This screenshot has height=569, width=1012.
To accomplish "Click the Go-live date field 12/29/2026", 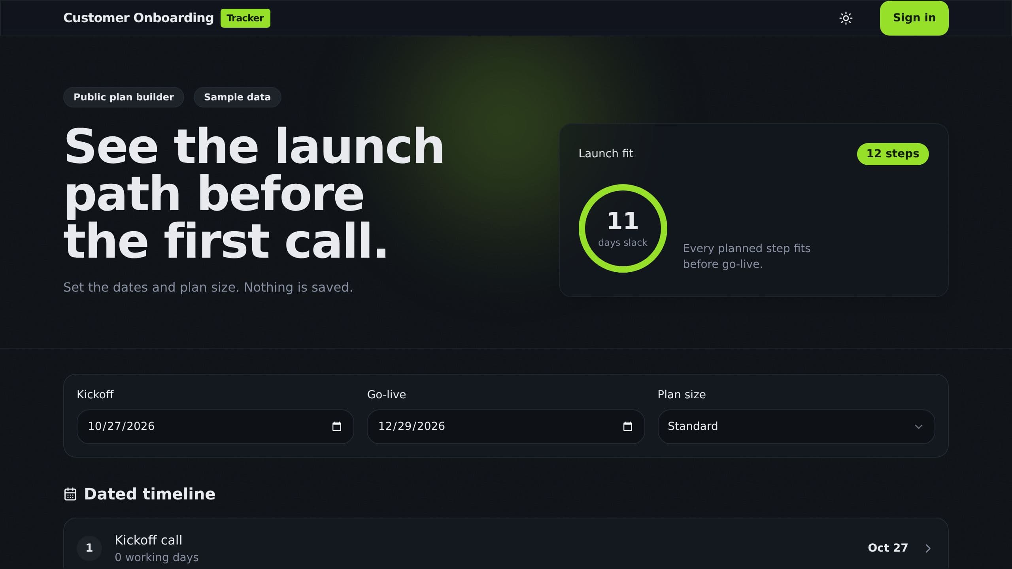I will click(506, 427).
